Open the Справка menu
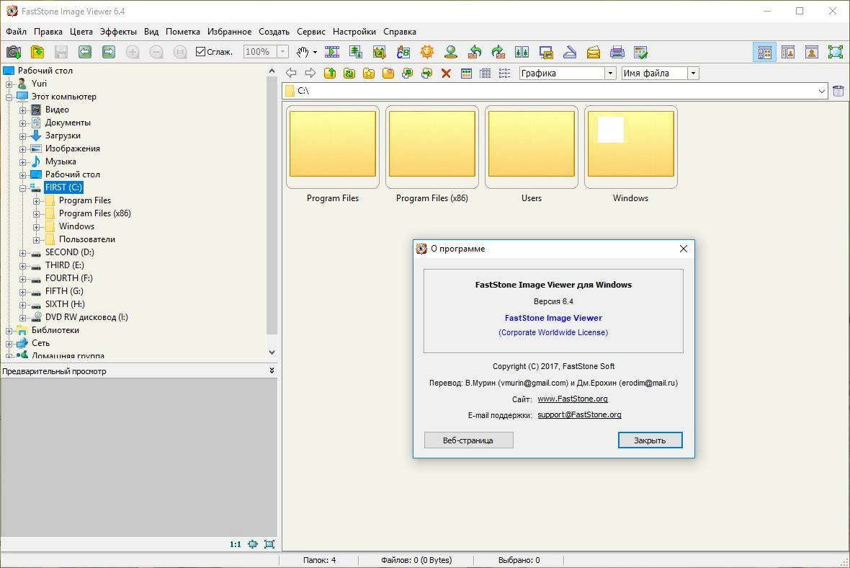Screen dimensions: 850x568 click(400, 32)
